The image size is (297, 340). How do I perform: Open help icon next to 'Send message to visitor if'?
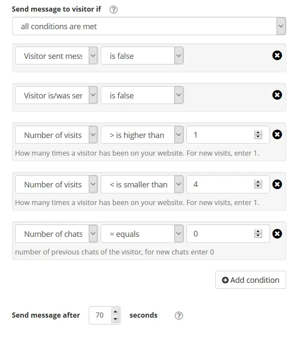pos(114,9)
